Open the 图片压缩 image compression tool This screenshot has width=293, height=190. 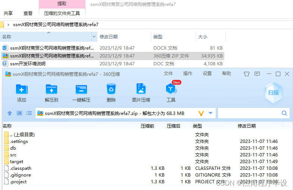[141, 88]
